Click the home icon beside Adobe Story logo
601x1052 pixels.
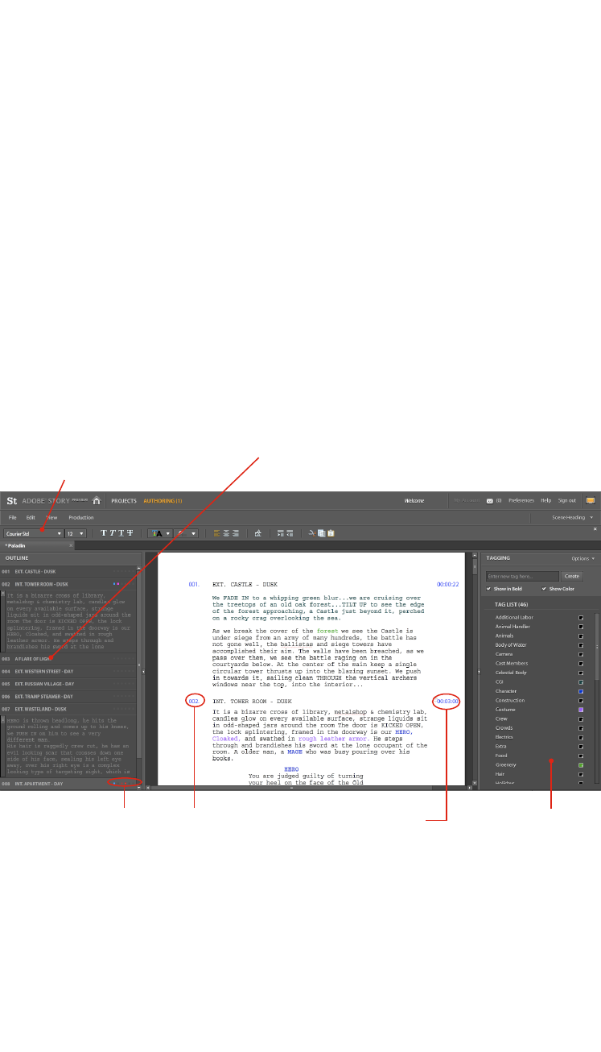(97, 500)
